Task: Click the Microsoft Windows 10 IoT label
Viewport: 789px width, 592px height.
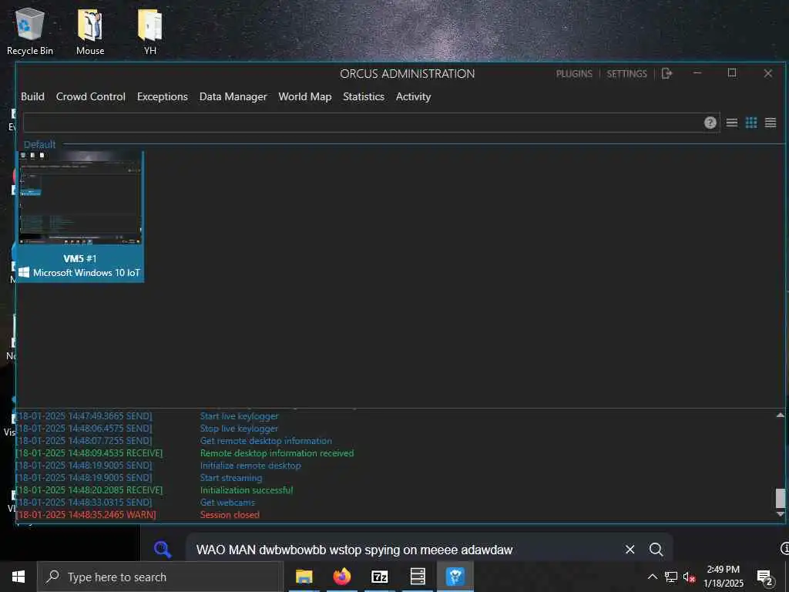Action: (86, 273)
